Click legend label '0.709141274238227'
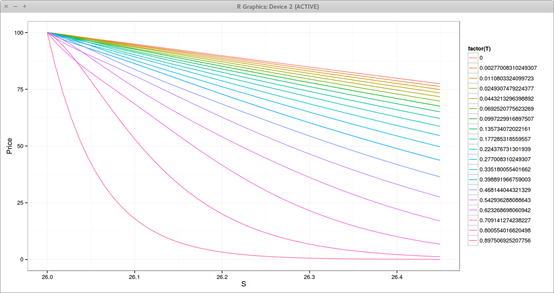Screen dimensions: 554x293 click(505, 220)
